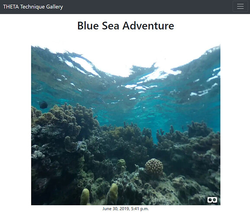
Task: Click the yellow finger coral at bottom
Action: (84, 197)
